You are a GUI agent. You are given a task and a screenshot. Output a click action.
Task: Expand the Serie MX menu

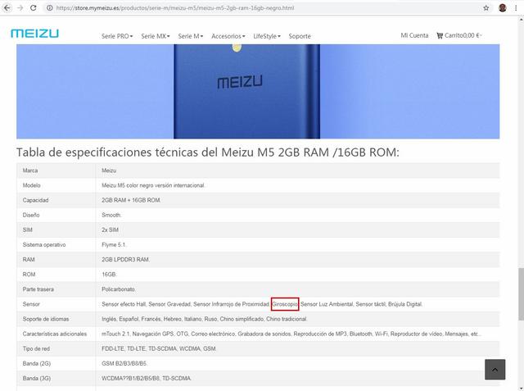coord(156,36)
